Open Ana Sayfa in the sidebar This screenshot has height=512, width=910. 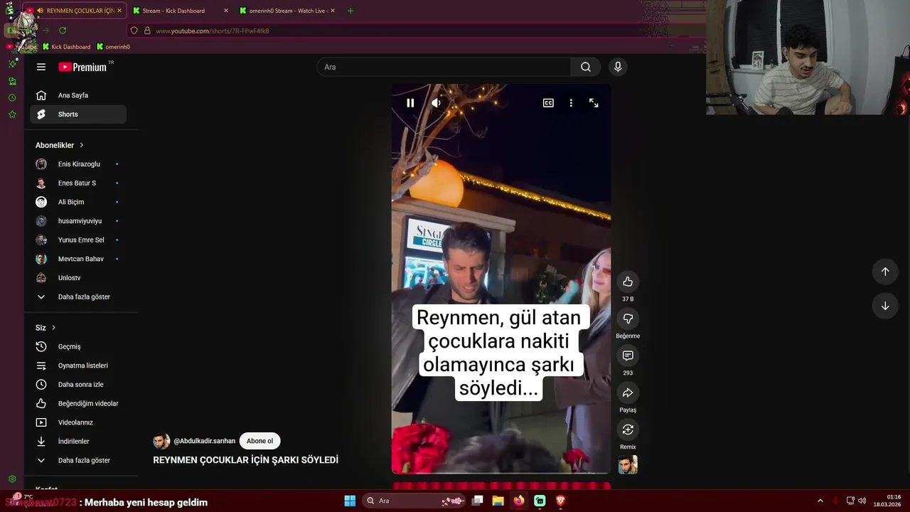point(78,95)
